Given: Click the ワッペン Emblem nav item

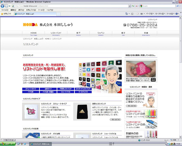Looking at the screenshot, I should pyautogui.click(x=101, y=34).
